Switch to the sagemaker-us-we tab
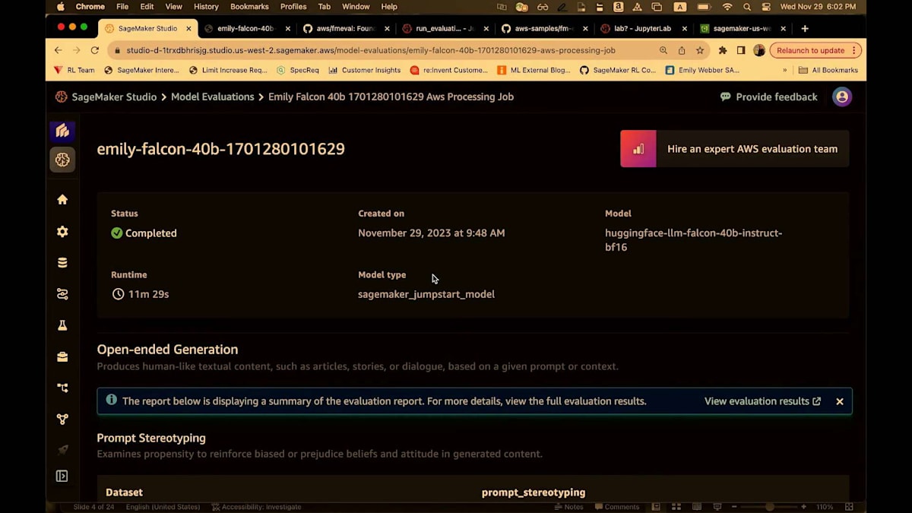The width and height of the screenshot is (912, 513). pos(742,28)
